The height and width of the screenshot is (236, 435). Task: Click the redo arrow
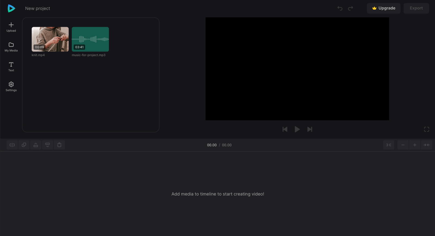click(350, 8)
